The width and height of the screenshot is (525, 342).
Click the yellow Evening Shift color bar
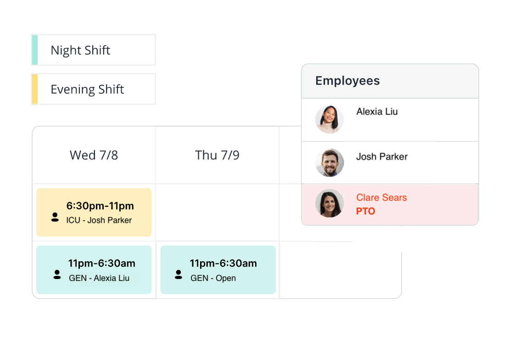coord(34,89)
